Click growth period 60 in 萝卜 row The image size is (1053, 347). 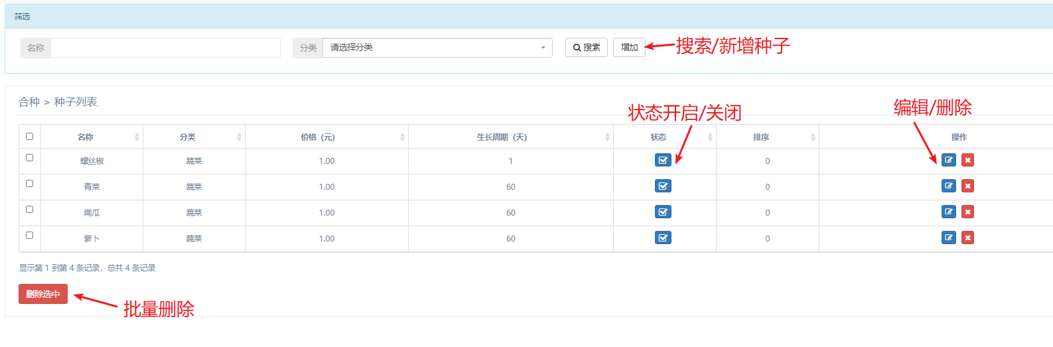pos(511,239)
